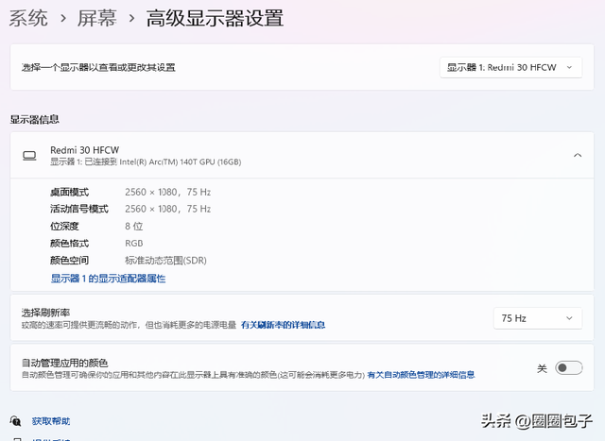Click the 高级显示器设置 page title

click(215, 18)
